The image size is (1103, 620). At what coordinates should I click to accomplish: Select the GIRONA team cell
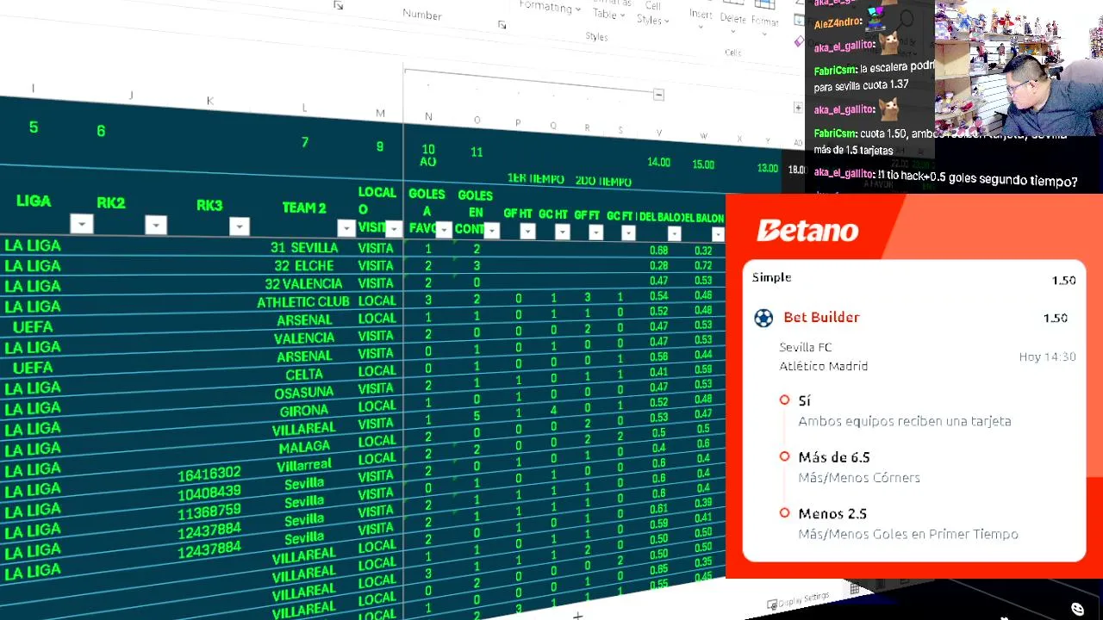[303, 411]
